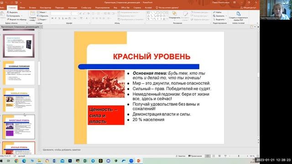Click Копировать (copy) button
Image resolution: width=292 pixels, height=164 pixels.
tap(13, 16)
